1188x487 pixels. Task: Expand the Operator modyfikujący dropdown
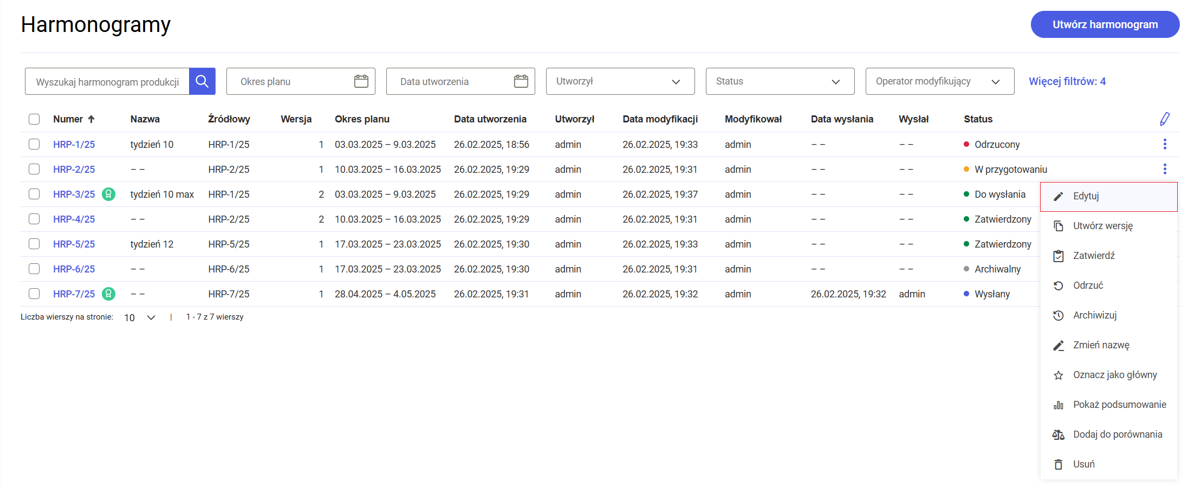click(940, 81)
